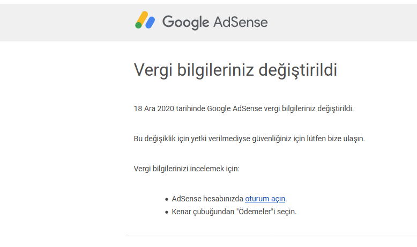Viewport: 417px width, 247px height.
Task: Click the "Google" wordmark in the header
Action: pos(185,23)
